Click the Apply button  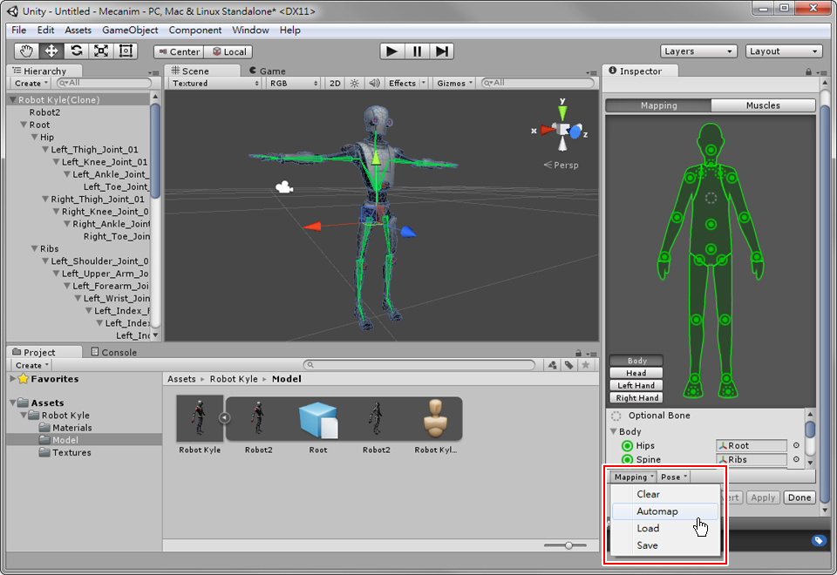tap(763, 497)
